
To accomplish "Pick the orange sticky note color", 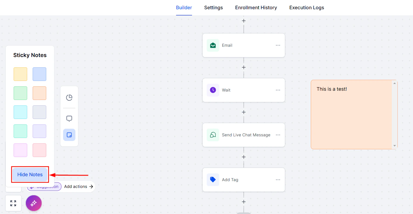I will click(x=39, y=93).
